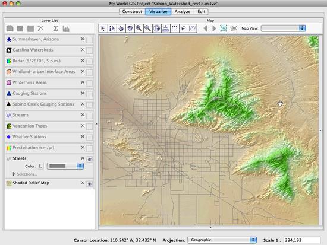Switch to the Construct tab
Screen dimensions: 327x245
(132, 12)
